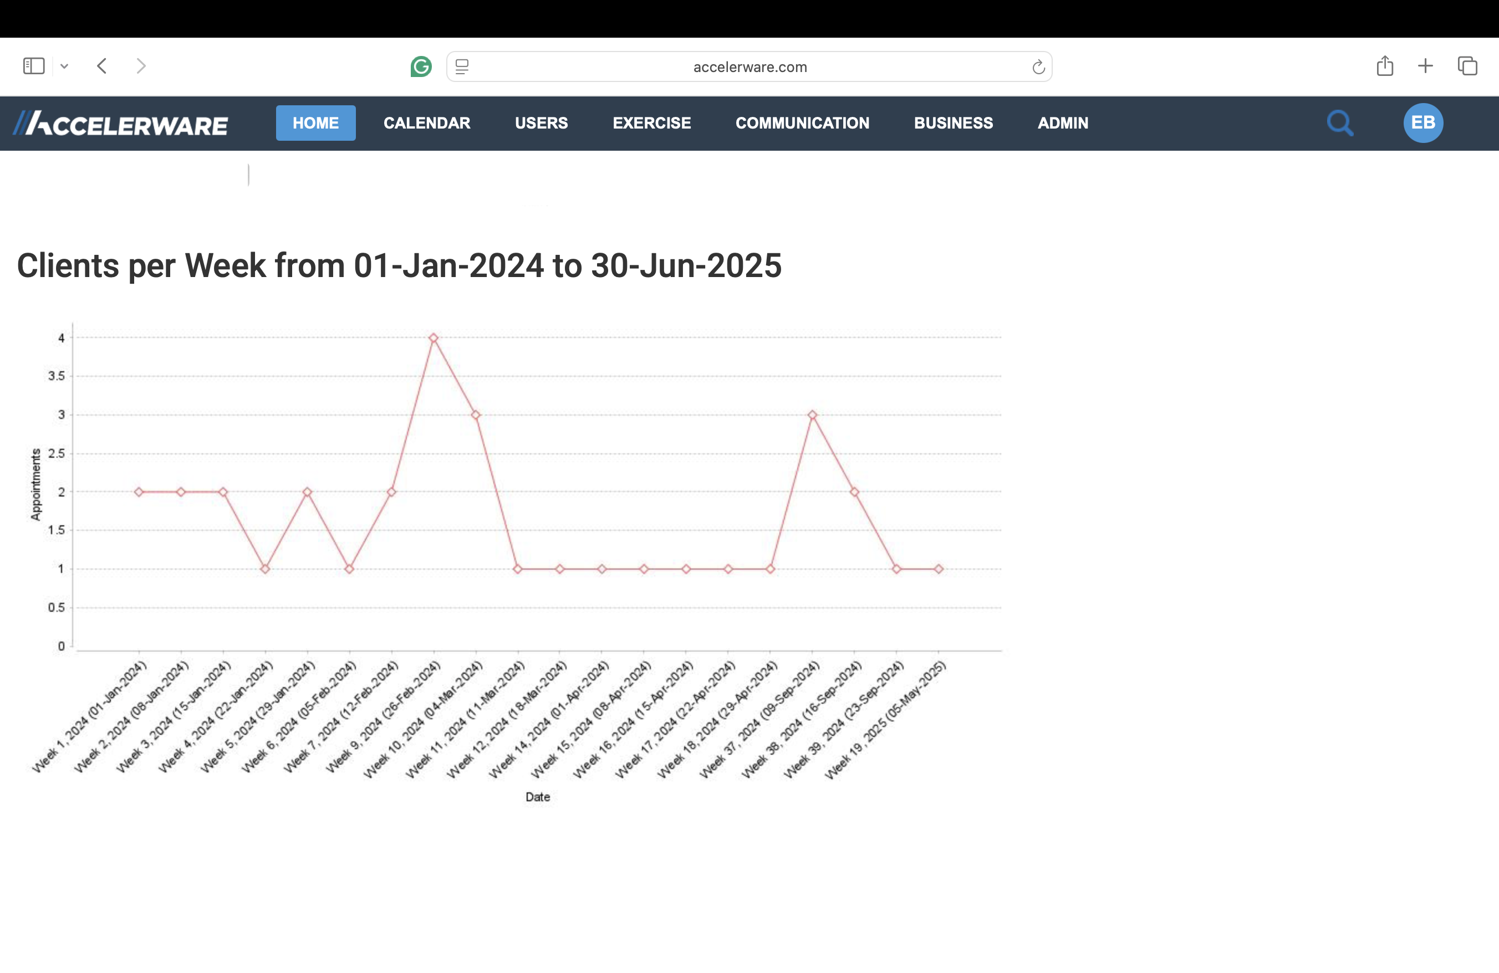This screenshot has height=973, width=1499.
Task: Click the browser forward arrow
Action: point(141,66)
